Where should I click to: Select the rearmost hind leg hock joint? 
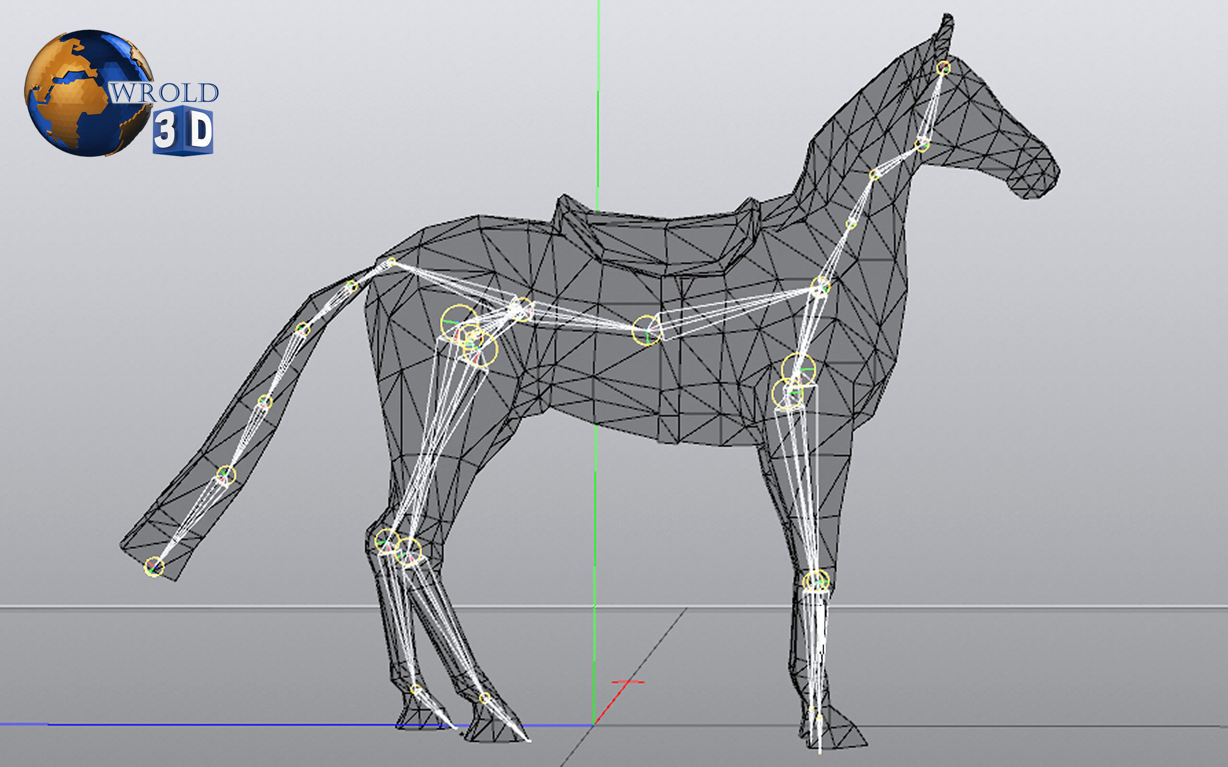tap(387, 540)
